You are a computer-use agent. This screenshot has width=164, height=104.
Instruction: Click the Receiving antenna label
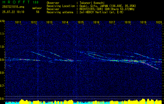click(x=60, y=12)
